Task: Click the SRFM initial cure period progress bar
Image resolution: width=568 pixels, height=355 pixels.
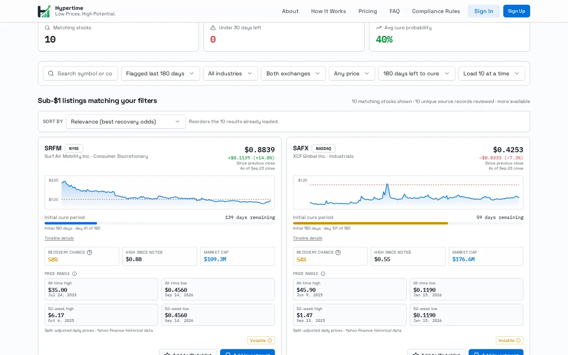Action: [x=160, y=223]
